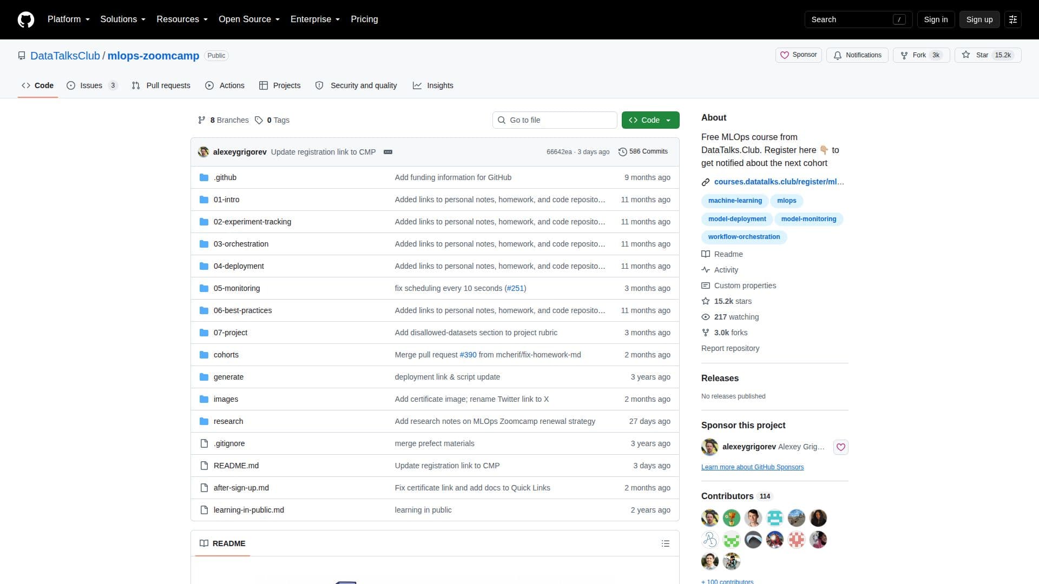Open Learn more about GitHub Sponsors
Viewport: 1039px width, 584px height.
(x=752, y=467)
